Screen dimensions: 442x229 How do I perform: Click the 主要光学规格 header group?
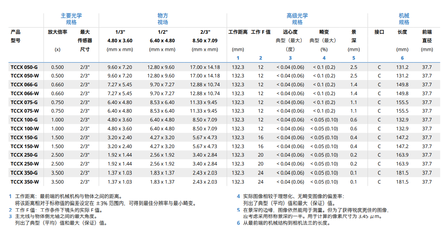click(x=71, y=19)
